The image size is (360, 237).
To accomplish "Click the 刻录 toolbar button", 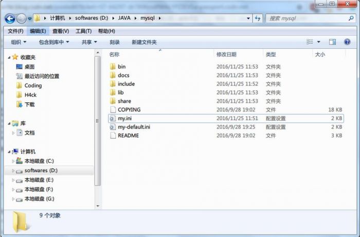I will coord(115,42).
